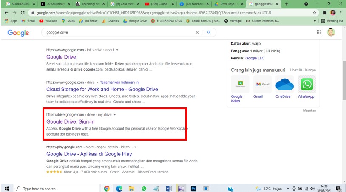Viewport: 346px width, 192px height.
Task: Click the Google LLC owner link
Action: [x=255, y=58]
